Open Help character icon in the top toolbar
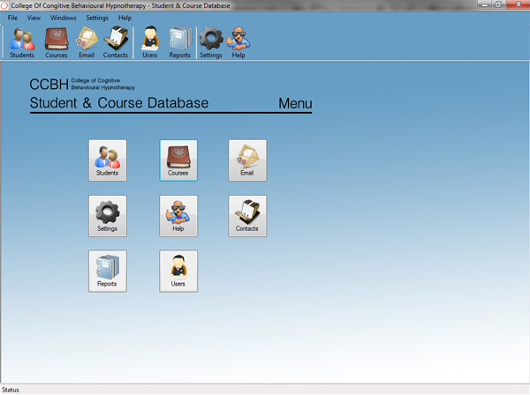Viewport: 530px width, 395px height. tap(238, 43)
